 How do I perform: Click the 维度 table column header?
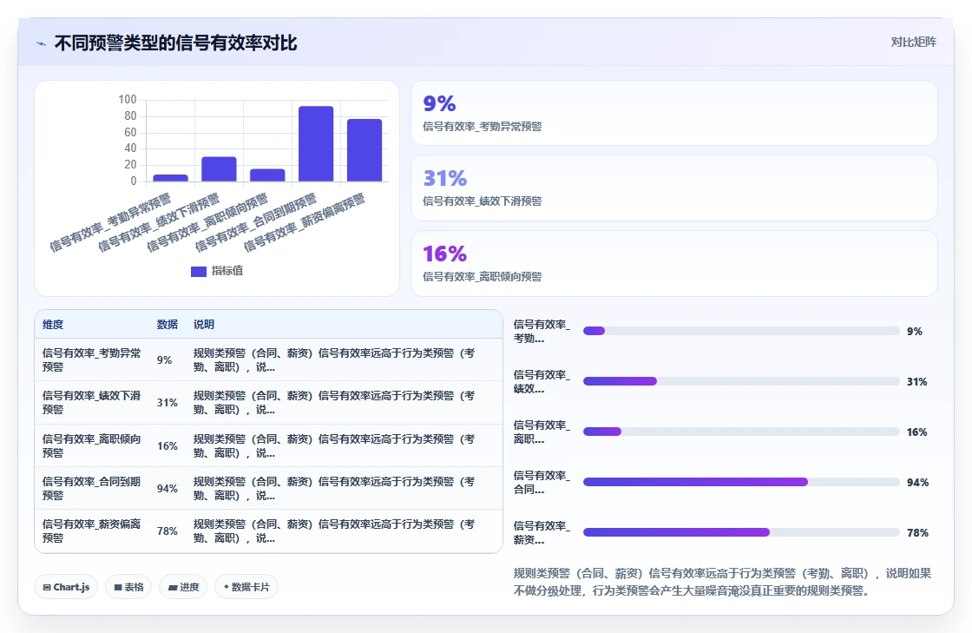53,324
